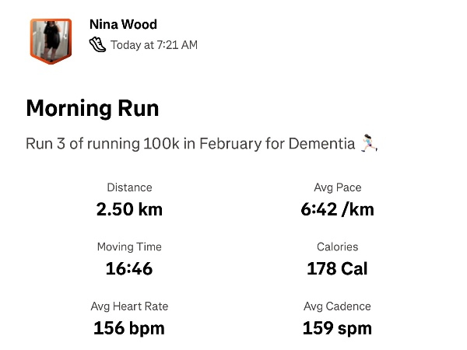Select the Avg Pace stat label
This screenshot has width=467, height=350.
point(337,187)
